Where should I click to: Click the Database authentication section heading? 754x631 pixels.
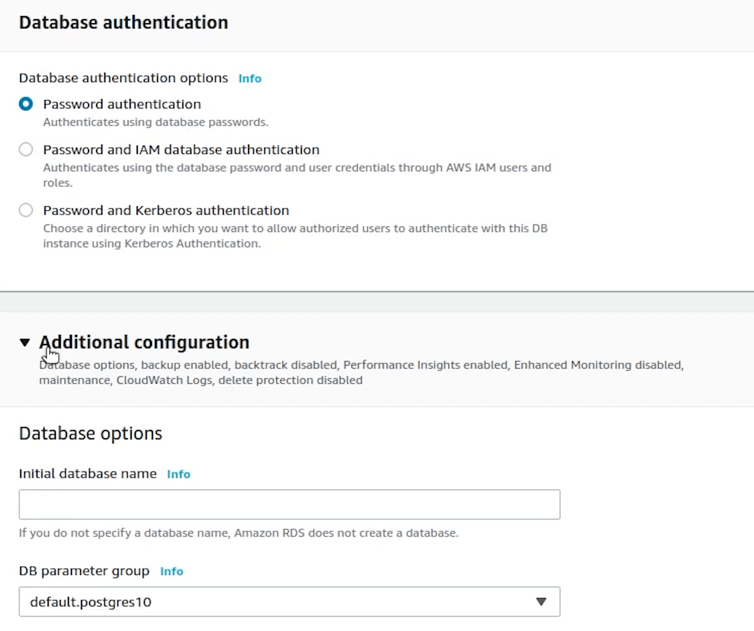[124, 23]
